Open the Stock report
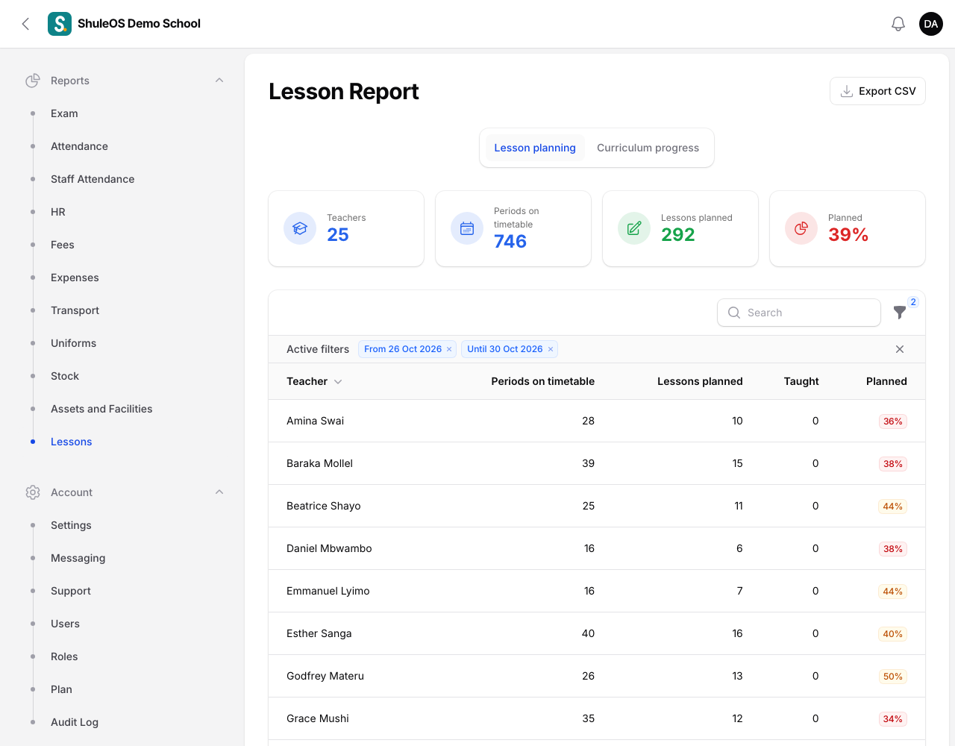955x746 pixels. [x=65, y=376]
